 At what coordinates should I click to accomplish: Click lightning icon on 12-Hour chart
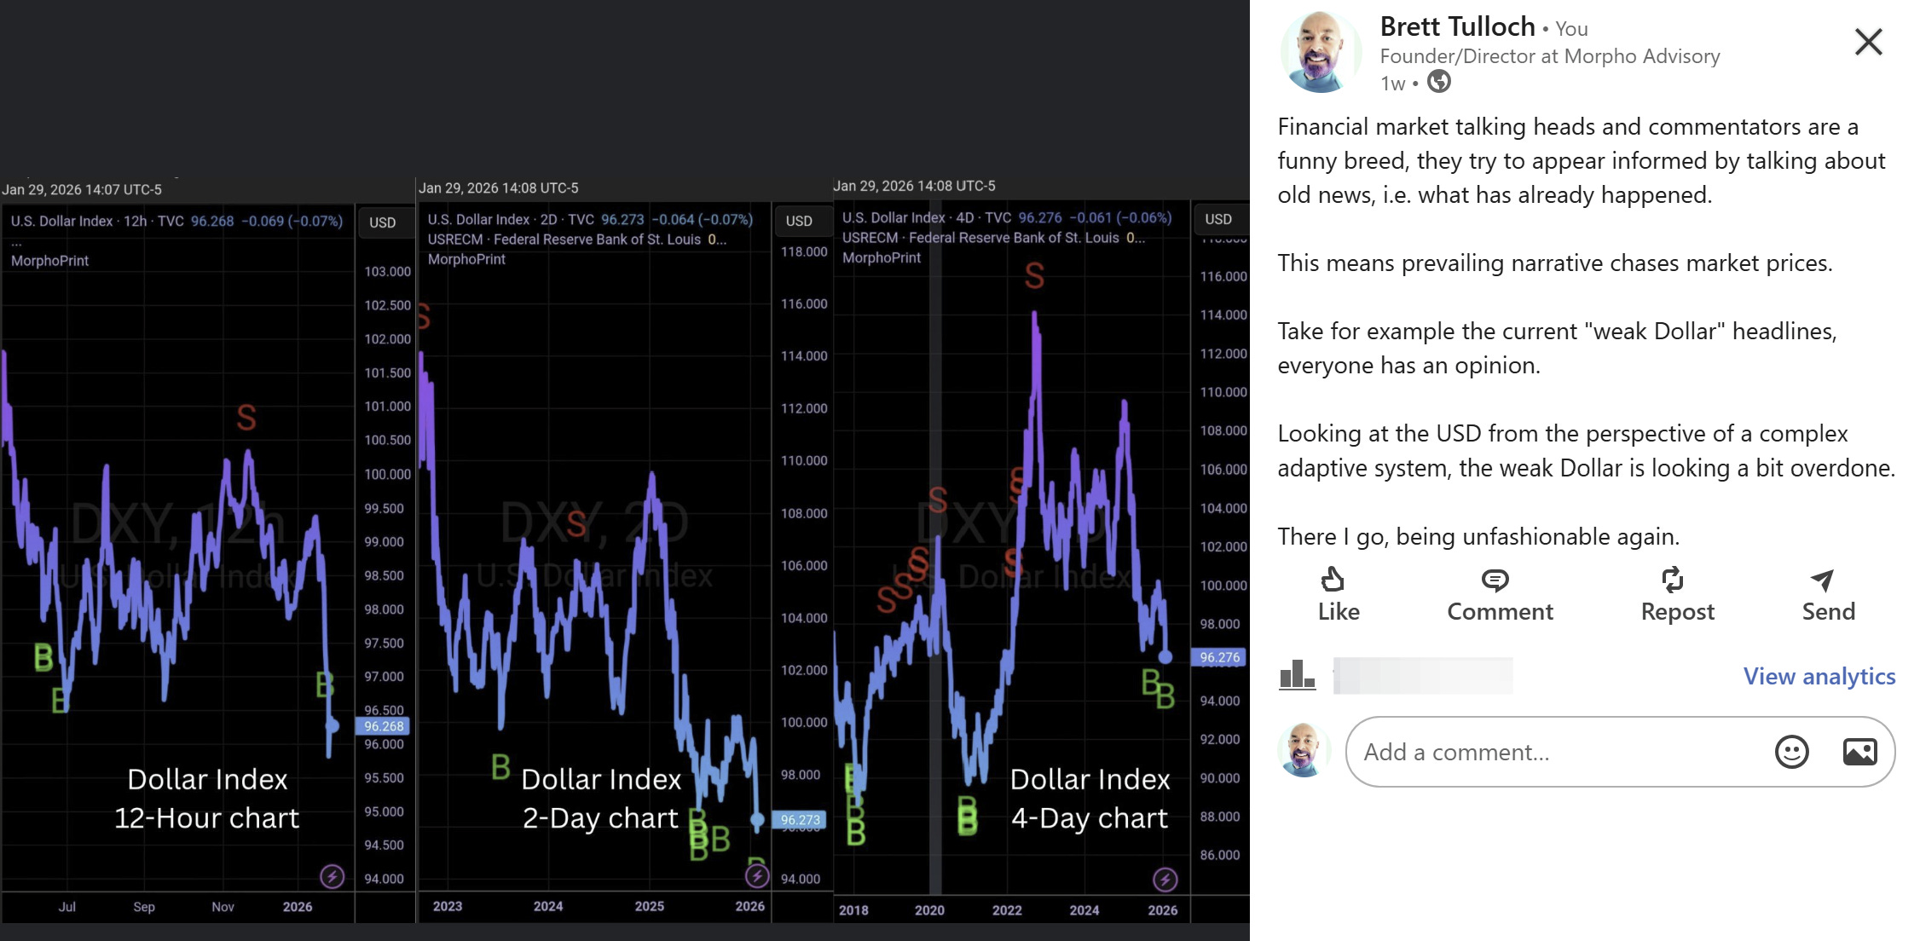pyautogui.click(x=332, y=875)
